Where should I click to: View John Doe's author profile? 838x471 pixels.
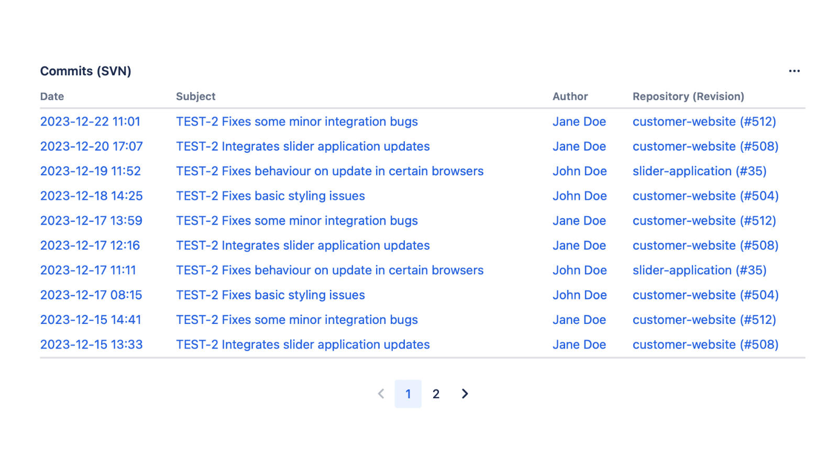click(x=580, y=171)
